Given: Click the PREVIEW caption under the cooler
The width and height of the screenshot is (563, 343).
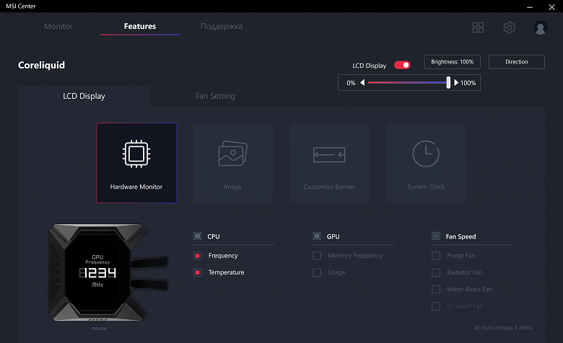Looking at the screenshot, I should coord(99,329).
